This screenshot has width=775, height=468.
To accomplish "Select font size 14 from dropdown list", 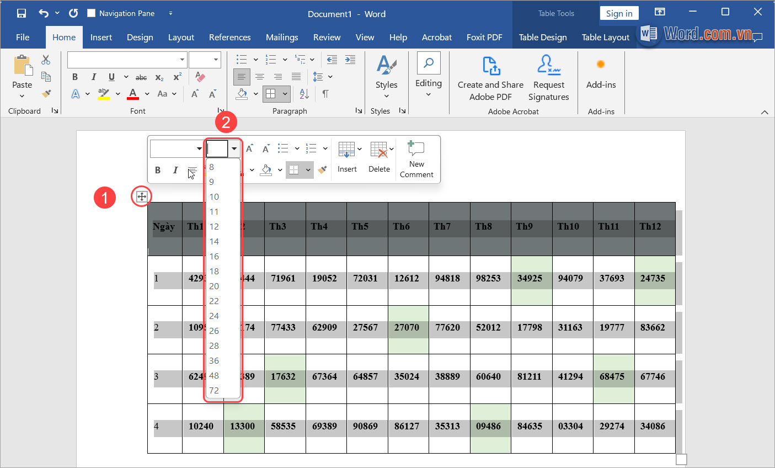I will (214, 241).
